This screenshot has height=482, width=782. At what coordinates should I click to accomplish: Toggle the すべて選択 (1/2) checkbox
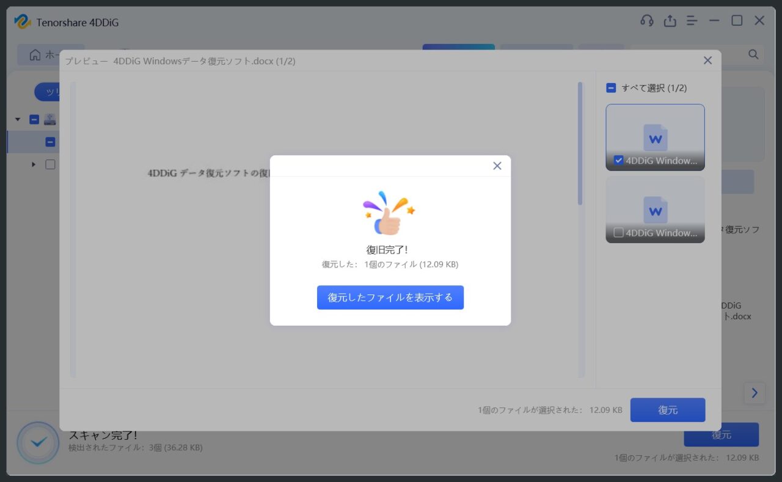611,88
